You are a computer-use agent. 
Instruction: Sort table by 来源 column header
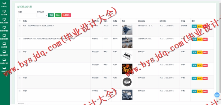[x=115, y=21]
